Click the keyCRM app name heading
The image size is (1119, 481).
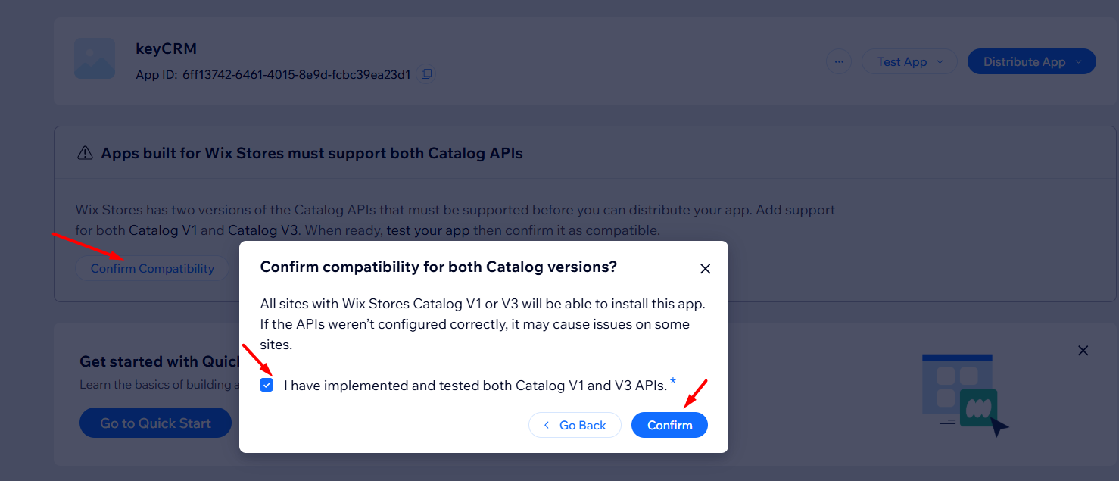pyautogui.click(x=166, y=48)
